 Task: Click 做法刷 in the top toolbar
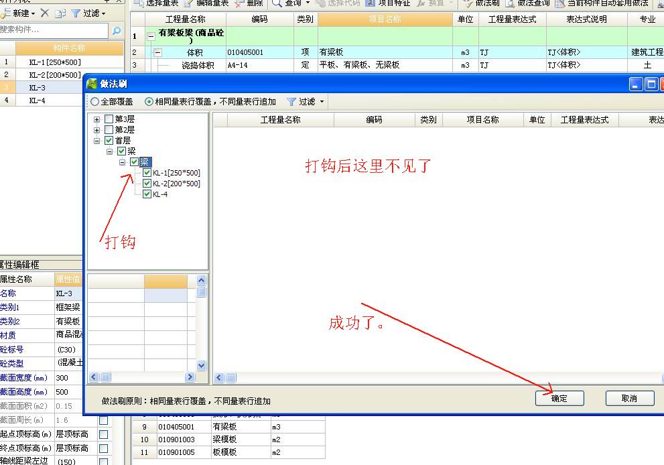[x=481, y=3]
